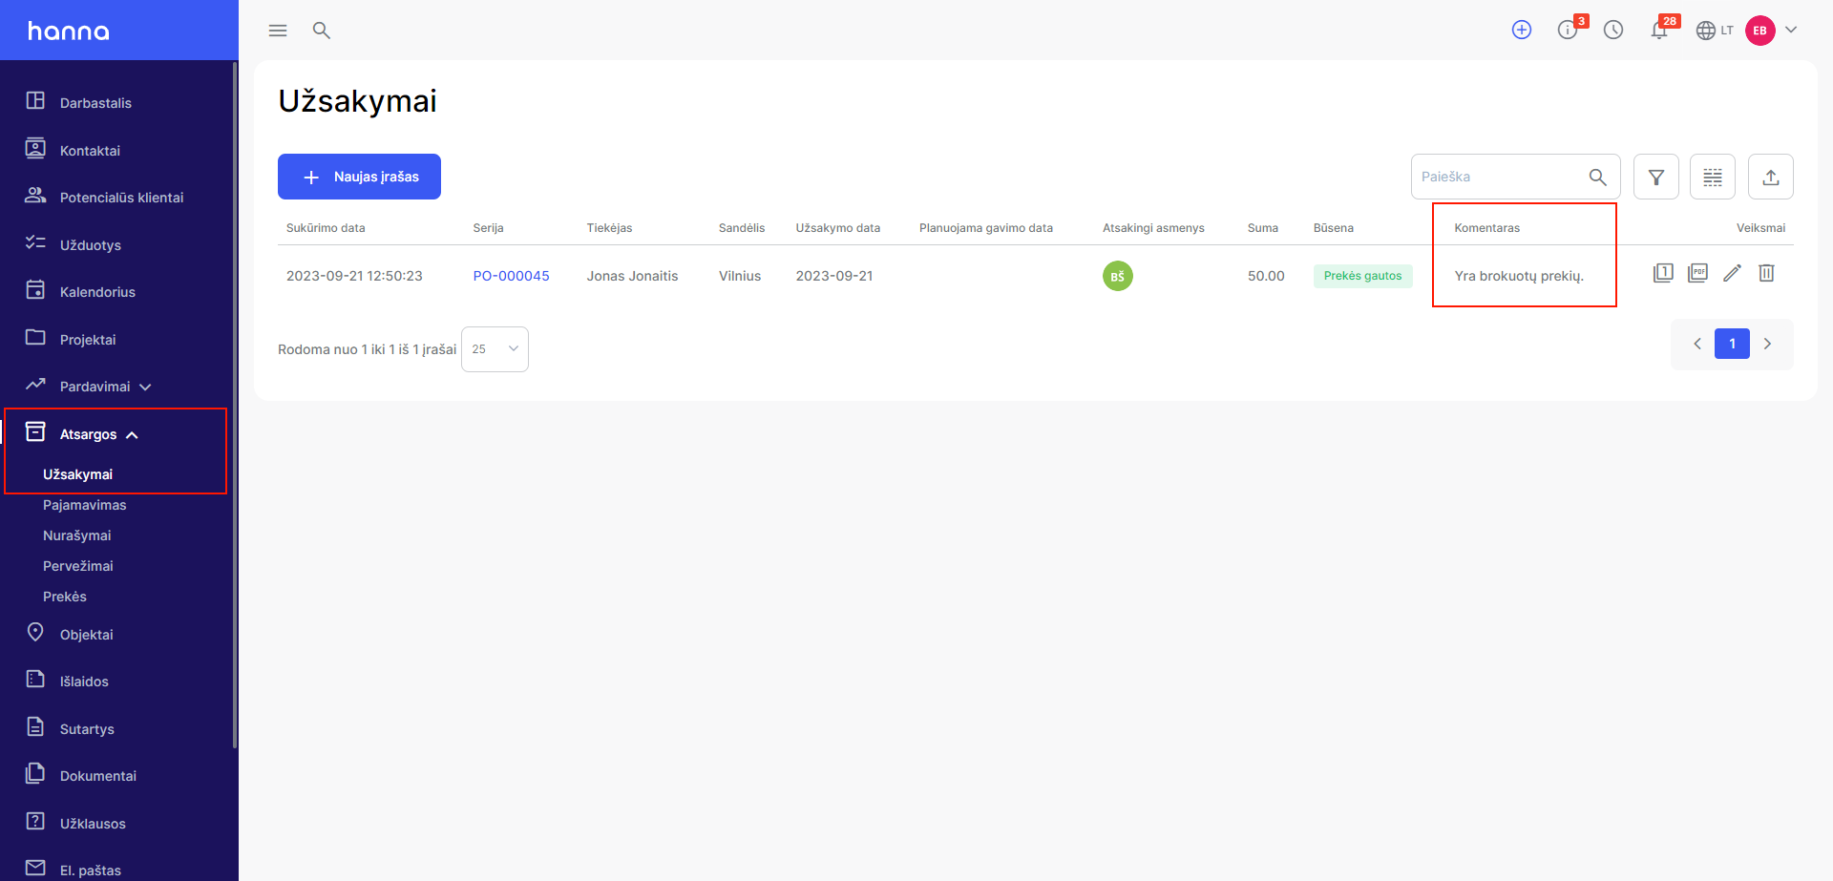Select Prekės submenu item
1833x881 pixels.
[64, 597]
